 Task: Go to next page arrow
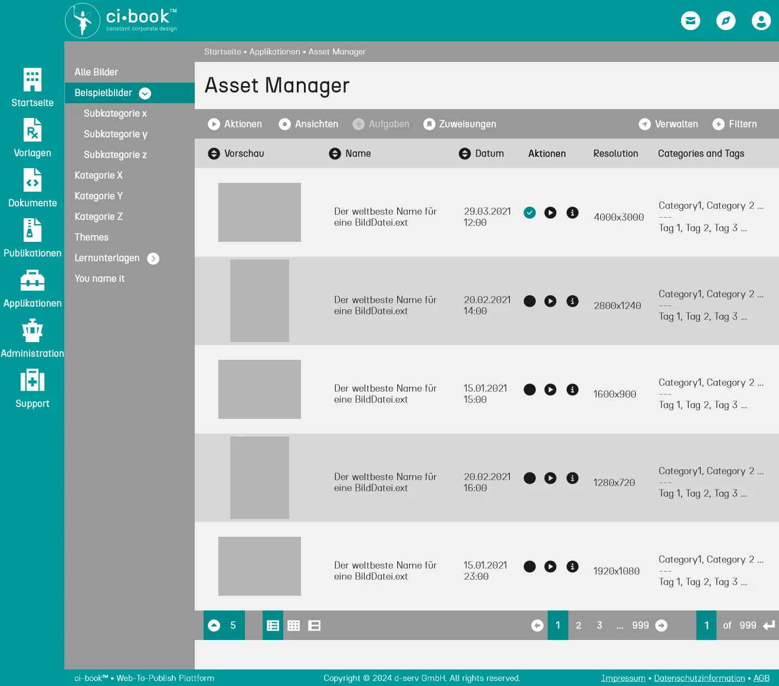pyautogui.click(x=662, y=625)
